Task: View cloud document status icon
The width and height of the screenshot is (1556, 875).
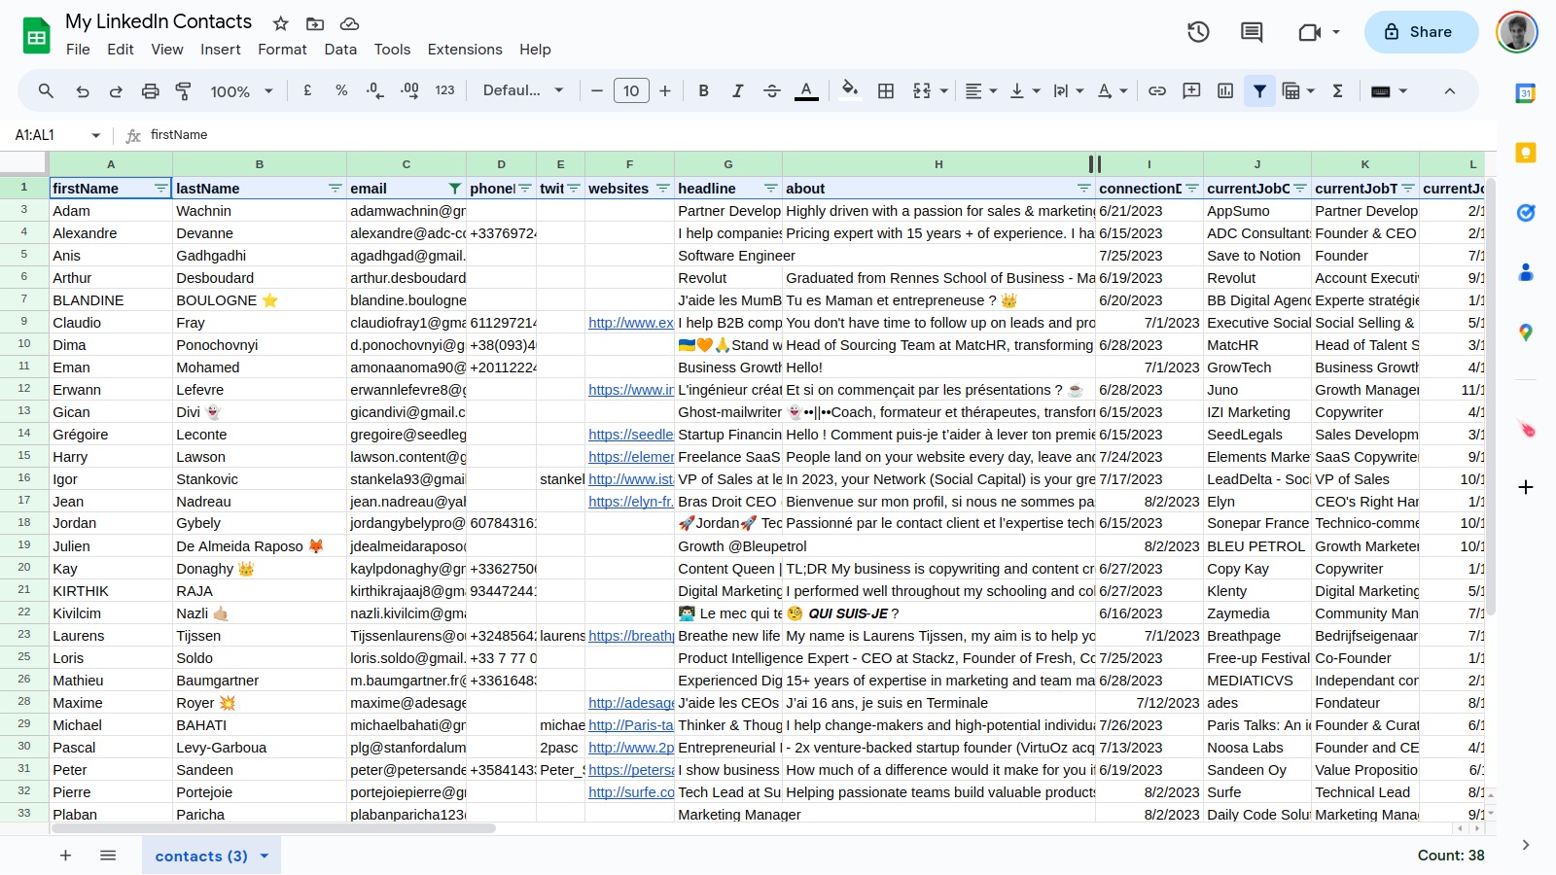Action: pyautogui.click(x=350, y=23)
